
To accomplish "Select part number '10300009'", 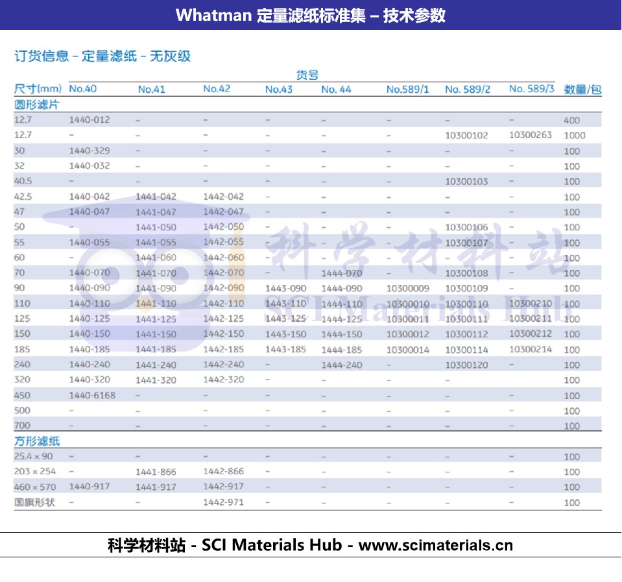I will 408,289.
